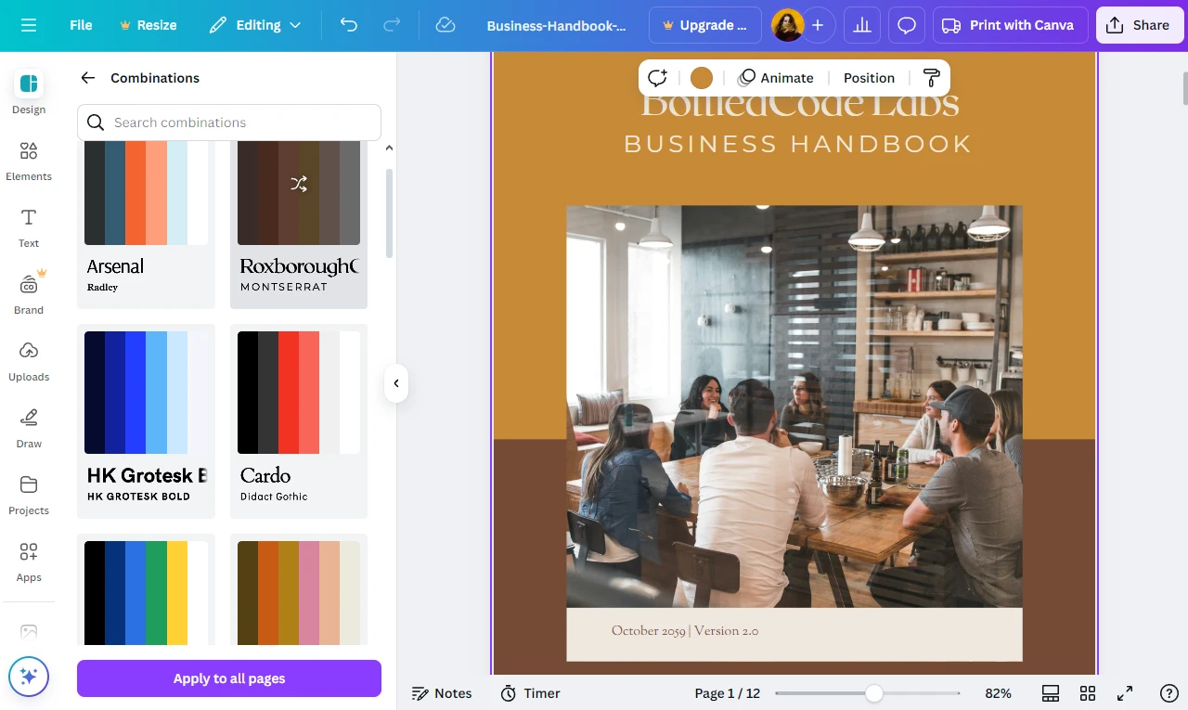The height and width of the screenshot is (710, 1188).
Task: Click the copy style paint roller icon
Action: (932, 78)
